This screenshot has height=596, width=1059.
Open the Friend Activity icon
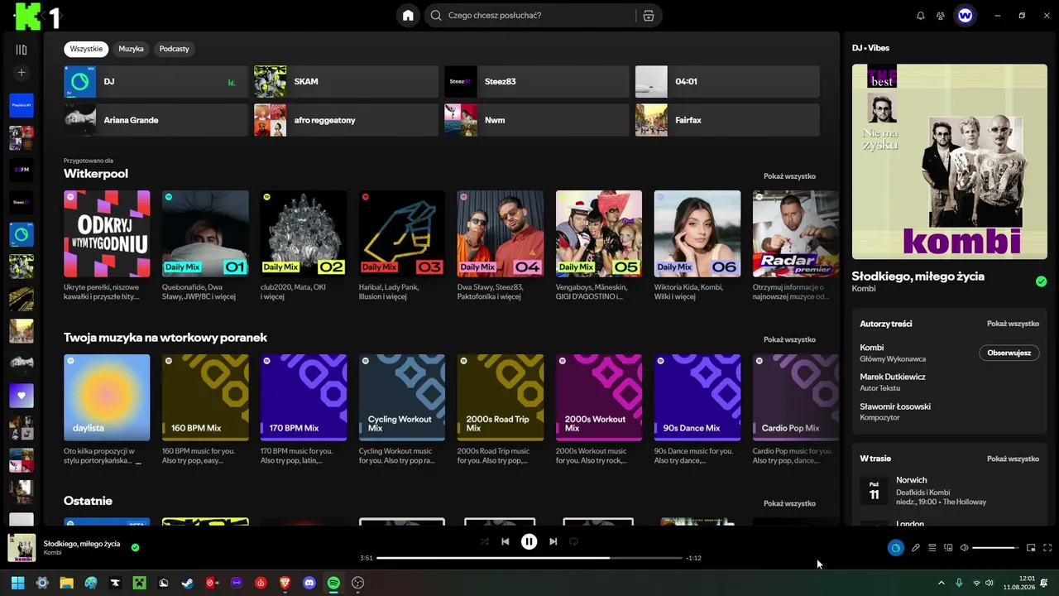pyautogui.click(x=941, y=15)
